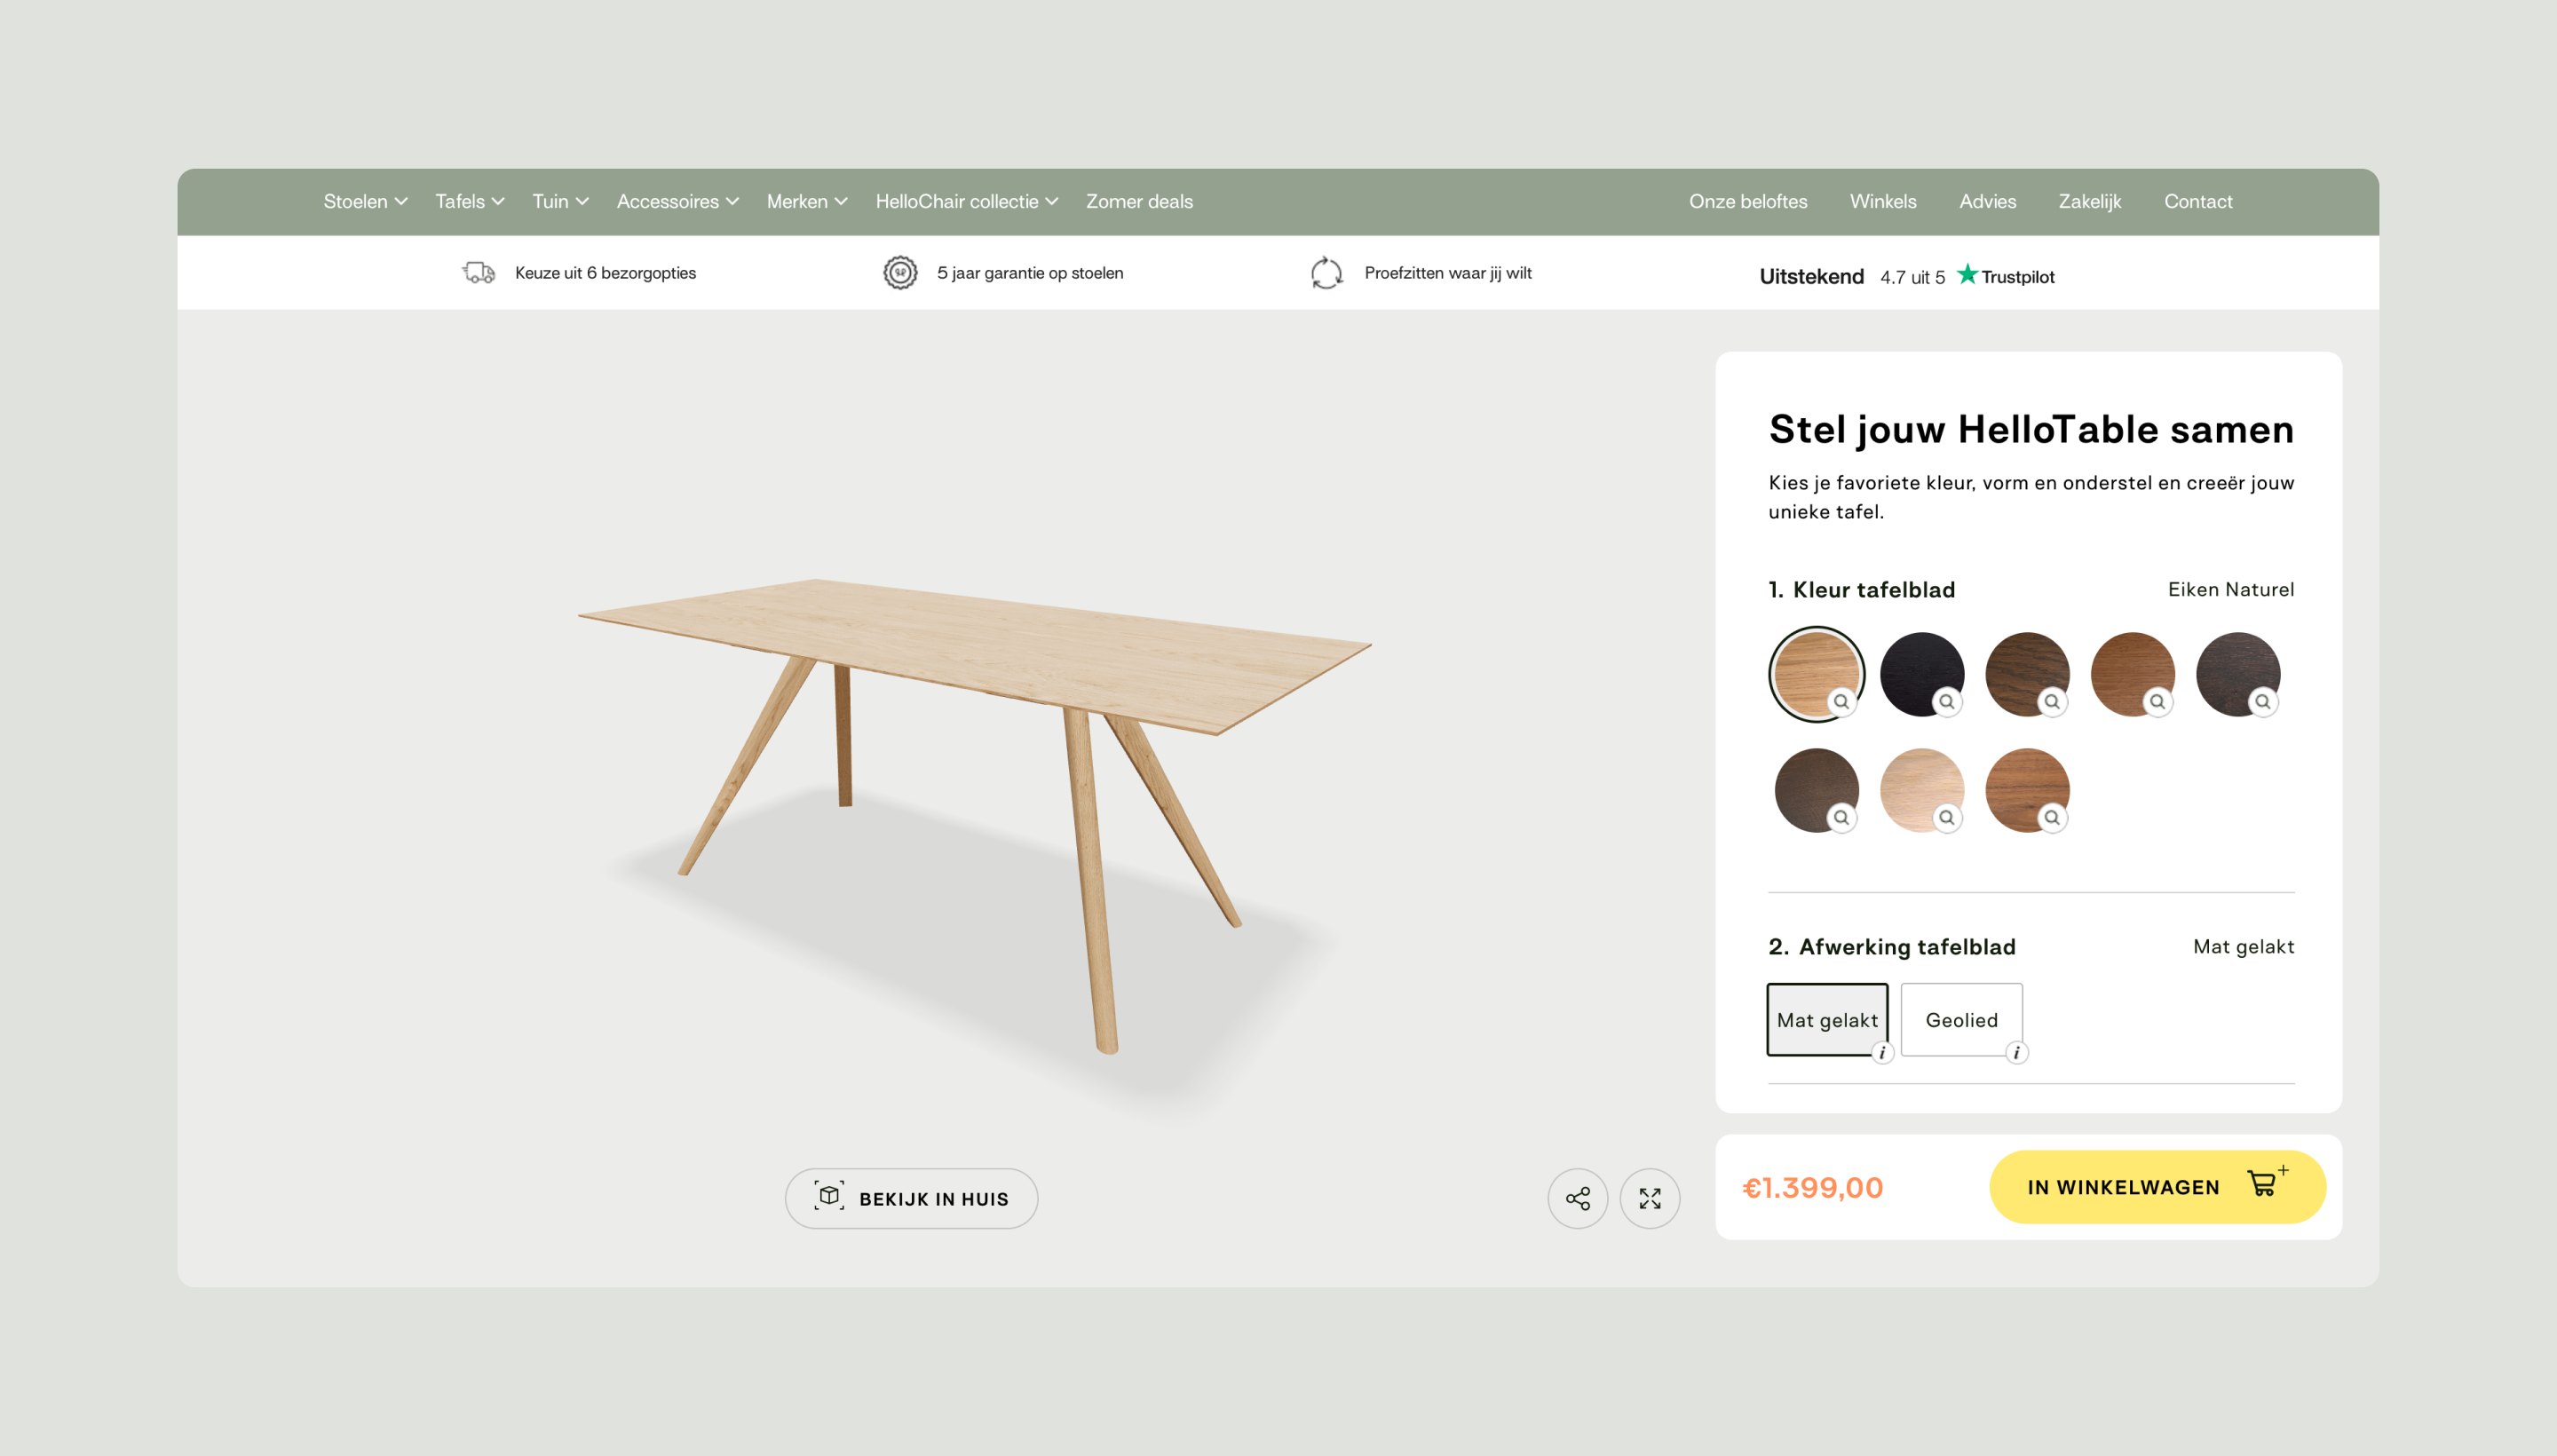Open magnifier on the fifth first-row swatch
This screenshot has height=1456, width=2557.
pyautogui.click(x=2262, y=701)
